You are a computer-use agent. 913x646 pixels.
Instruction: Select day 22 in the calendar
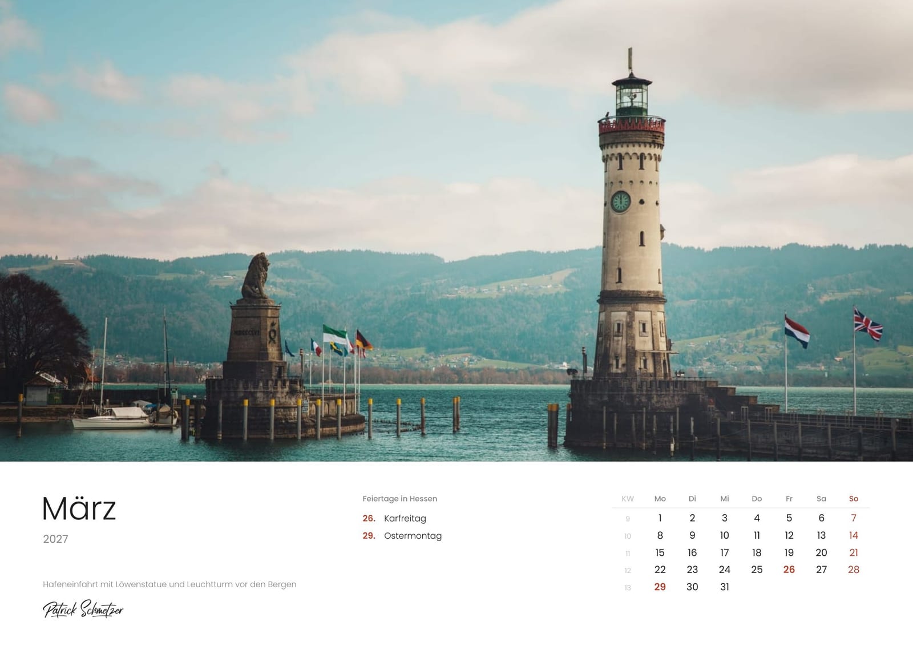(x=660, y=570)
